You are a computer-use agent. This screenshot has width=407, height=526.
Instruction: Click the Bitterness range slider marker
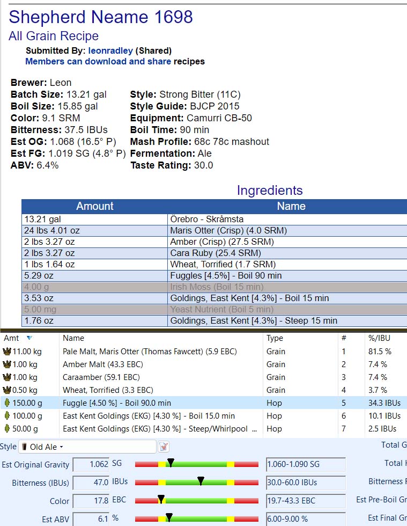[x=201, y=481]
